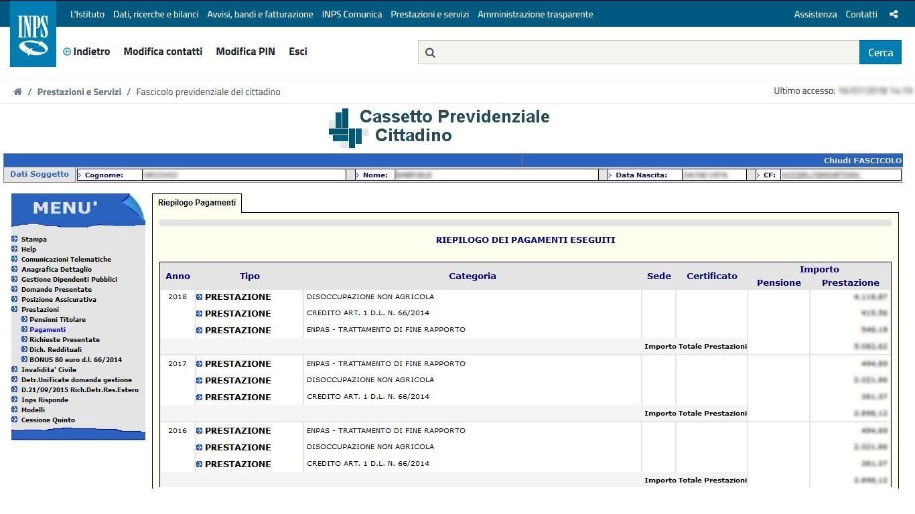Image resolution: width=915 pixels, height=514 pixels.
Task: Open Prestazioni e servizi top menu
Action: (x=429, y=14)
